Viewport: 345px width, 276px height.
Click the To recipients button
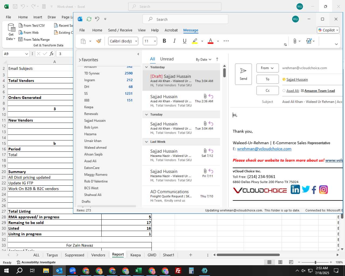(x=267, y=79)
